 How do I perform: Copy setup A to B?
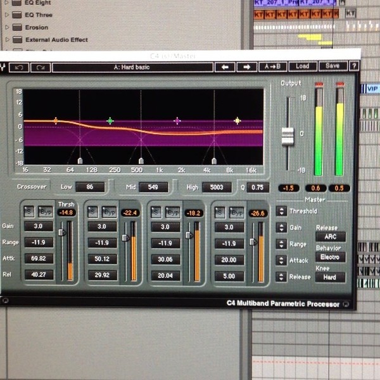pos(273,66)
